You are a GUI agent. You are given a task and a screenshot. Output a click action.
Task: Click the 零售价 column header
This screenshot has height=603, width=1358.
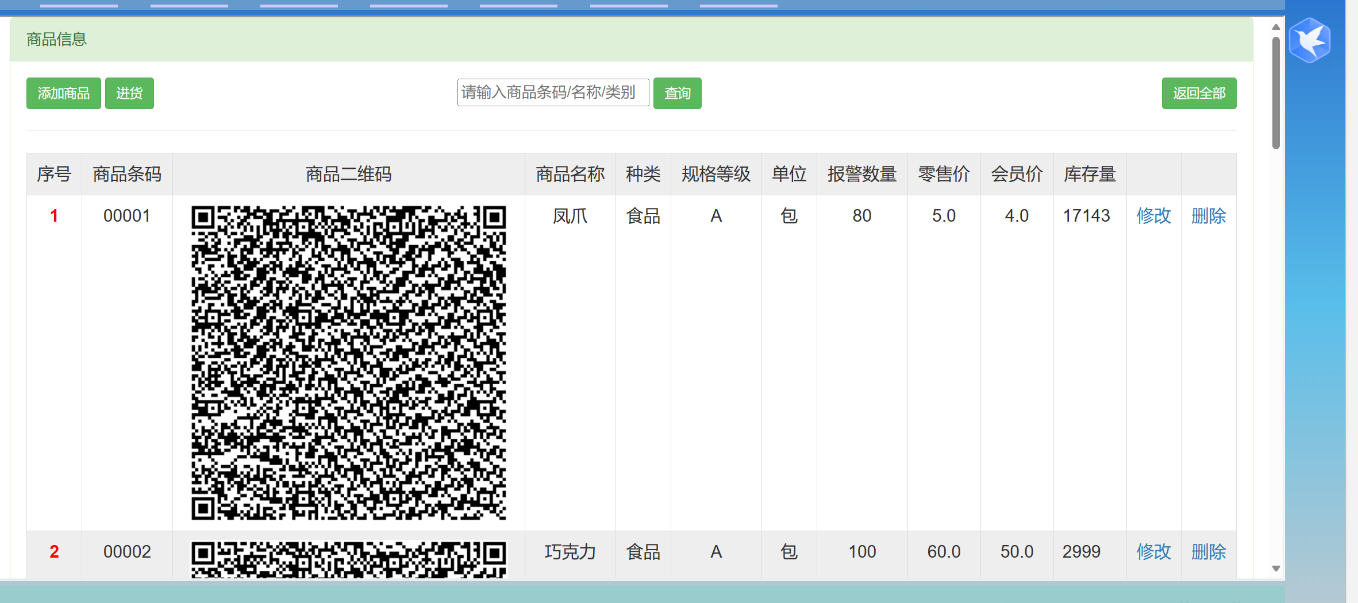944,174
